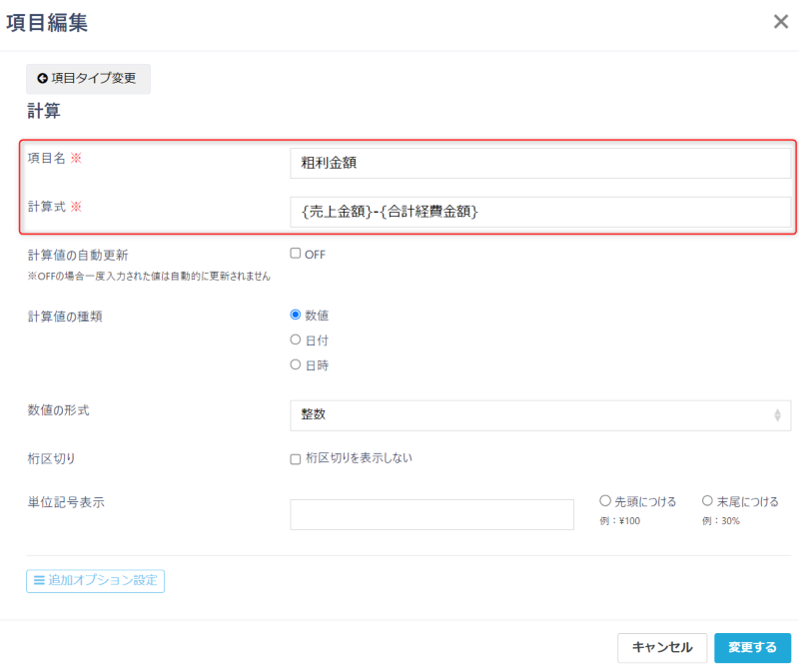Check the 桁区切りを表示しない checkbox

(295, 459)
